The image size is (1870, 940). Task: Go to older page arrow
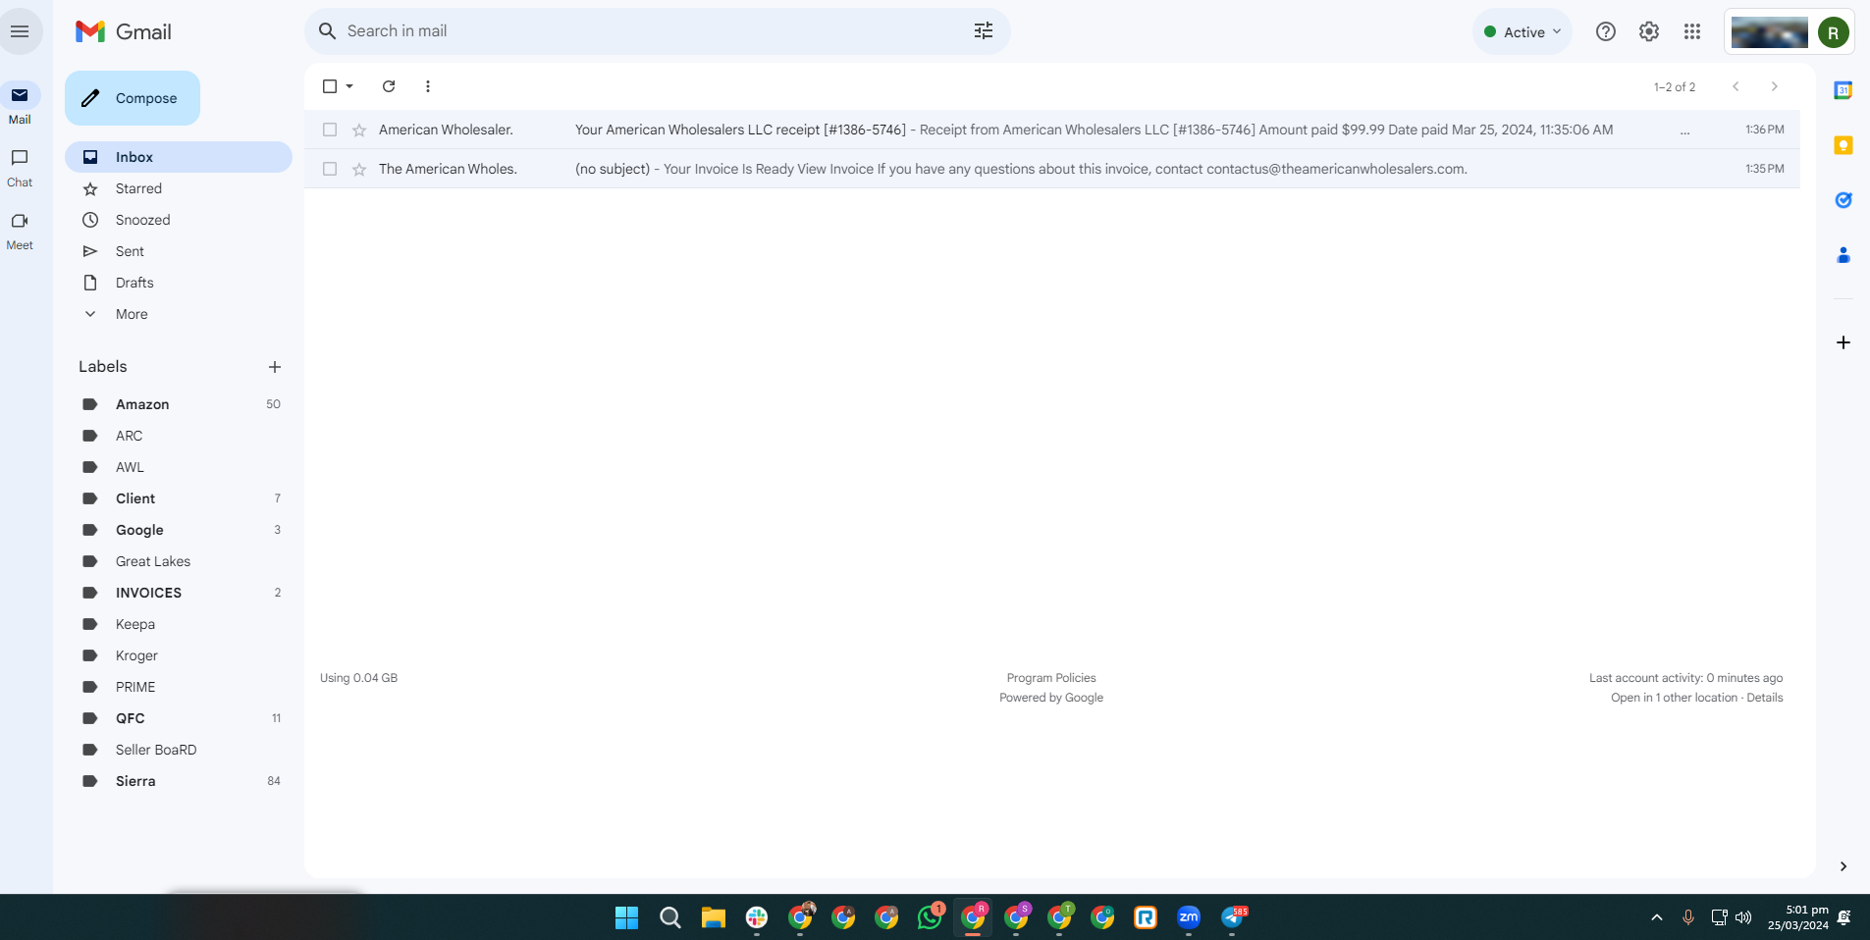pyautogui.click(x=1774, y=86)
